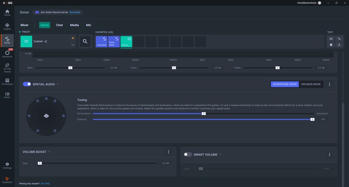The width and height of the screenshot is (349, 187).
Task: Click the rear-right virtual speaker
Action: coord(55,131)
